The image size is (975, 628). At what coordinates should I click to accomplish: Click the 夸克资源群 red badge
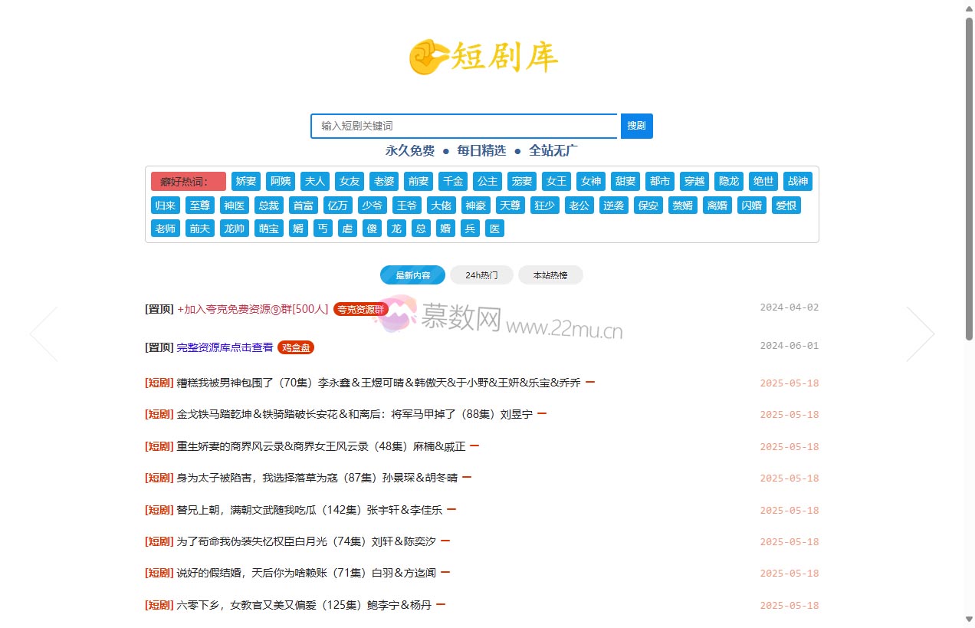(360, 309)
